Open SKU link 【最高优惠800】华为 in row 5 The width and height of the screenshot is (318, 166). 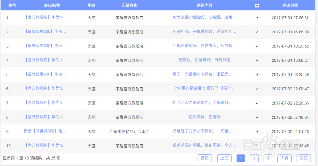(45, 74)
